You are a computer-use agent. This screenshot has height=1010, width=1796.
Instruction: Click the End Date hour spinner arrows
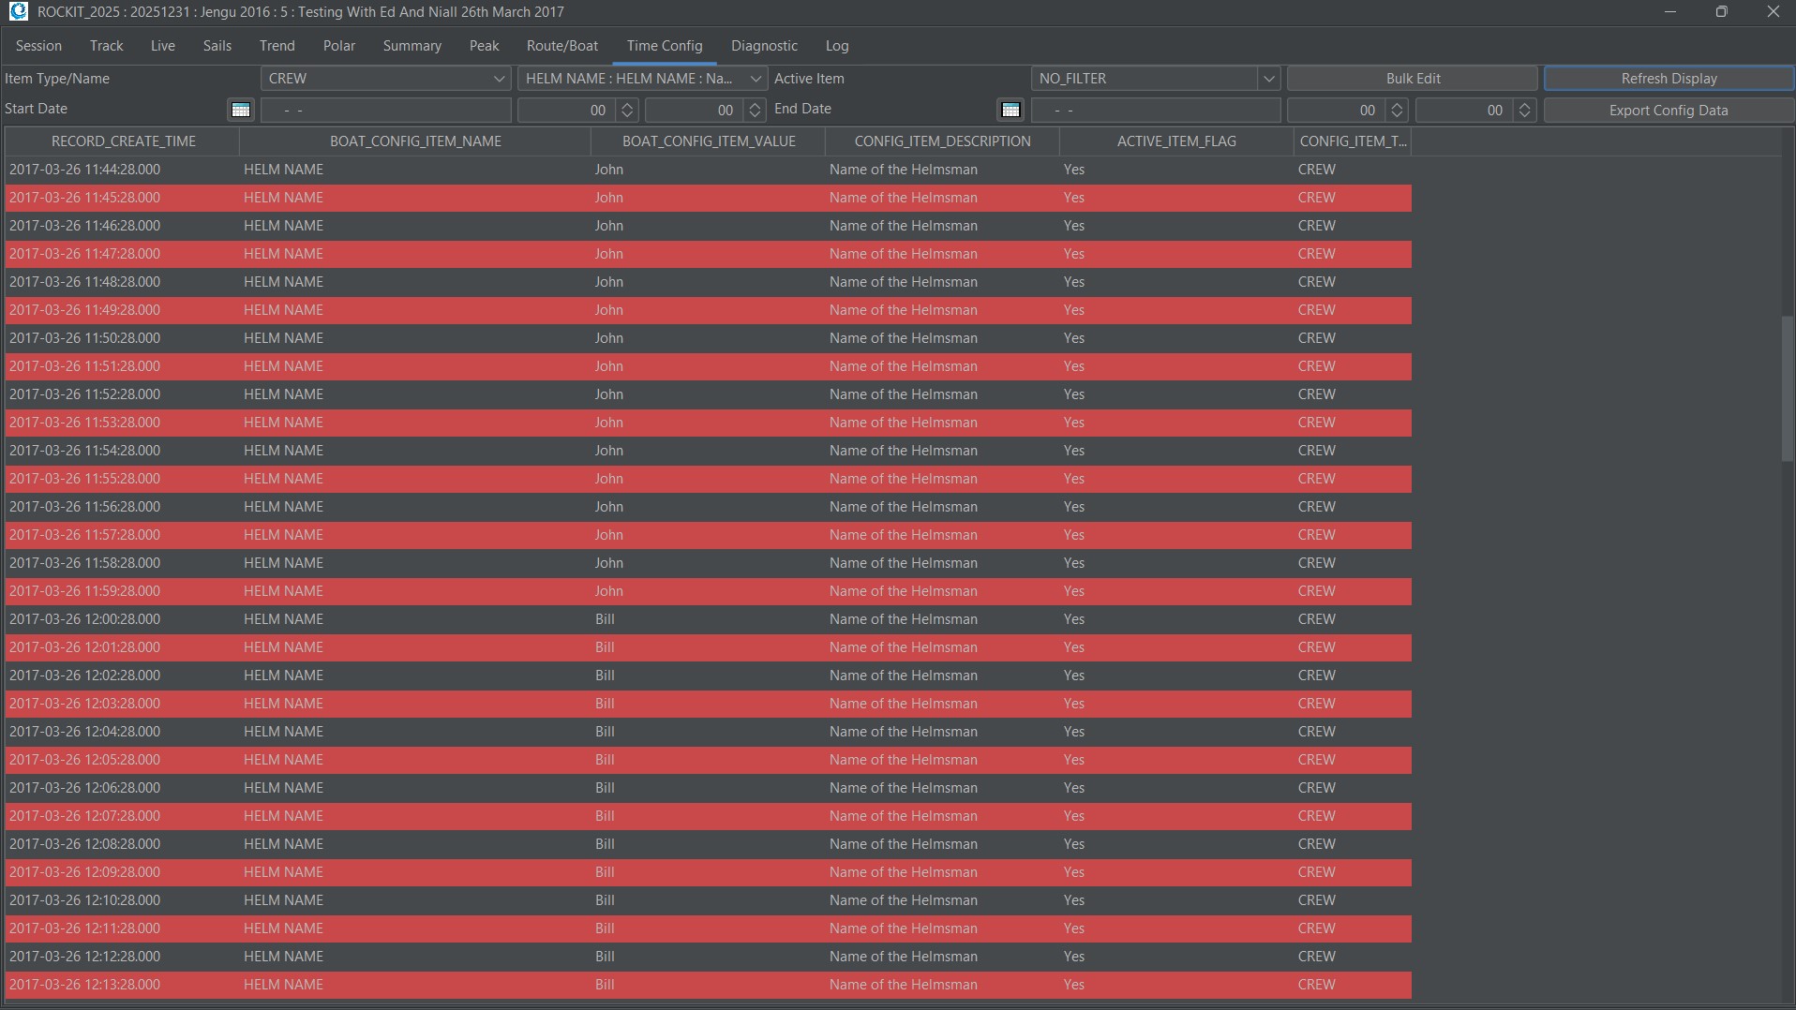(1397, 111)
